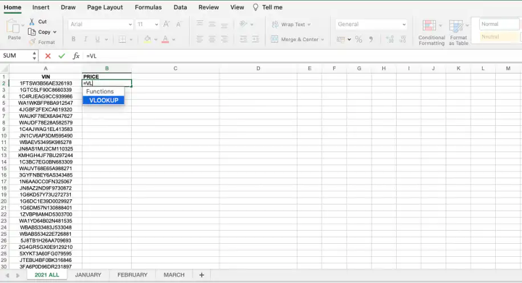Click the Cut scissors icon

pos(32,22)
